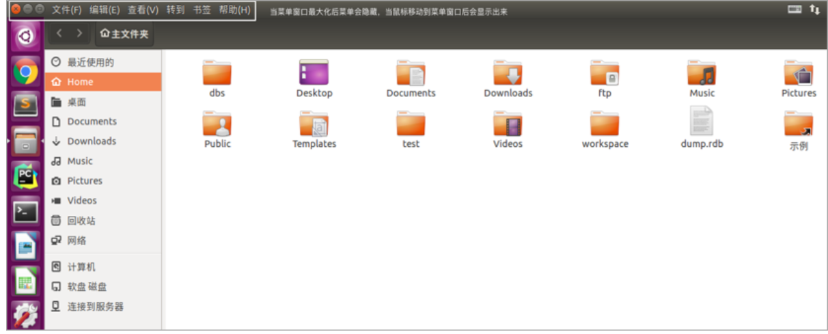The height and width of the screenshot is (334, 828).
Task: Select Music in the sidebar
Action: click(103, 161)
